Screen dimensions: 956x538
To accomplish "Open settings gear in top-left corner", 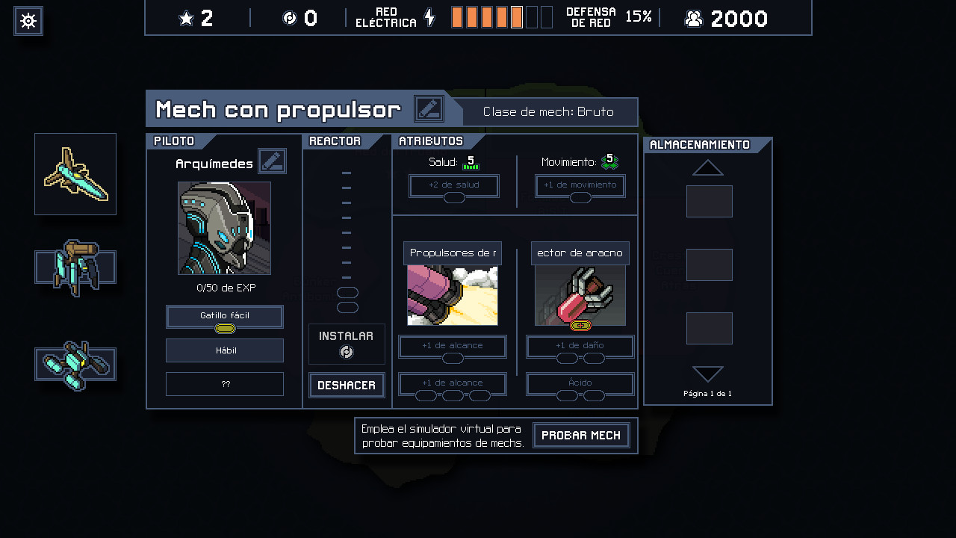I will tap(28, 21).
